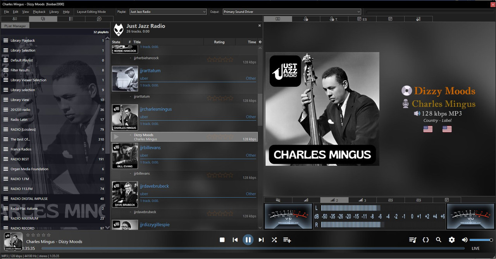
Task: Set rating stars on the jjrarttatum track row
Action: click(220, 98)
